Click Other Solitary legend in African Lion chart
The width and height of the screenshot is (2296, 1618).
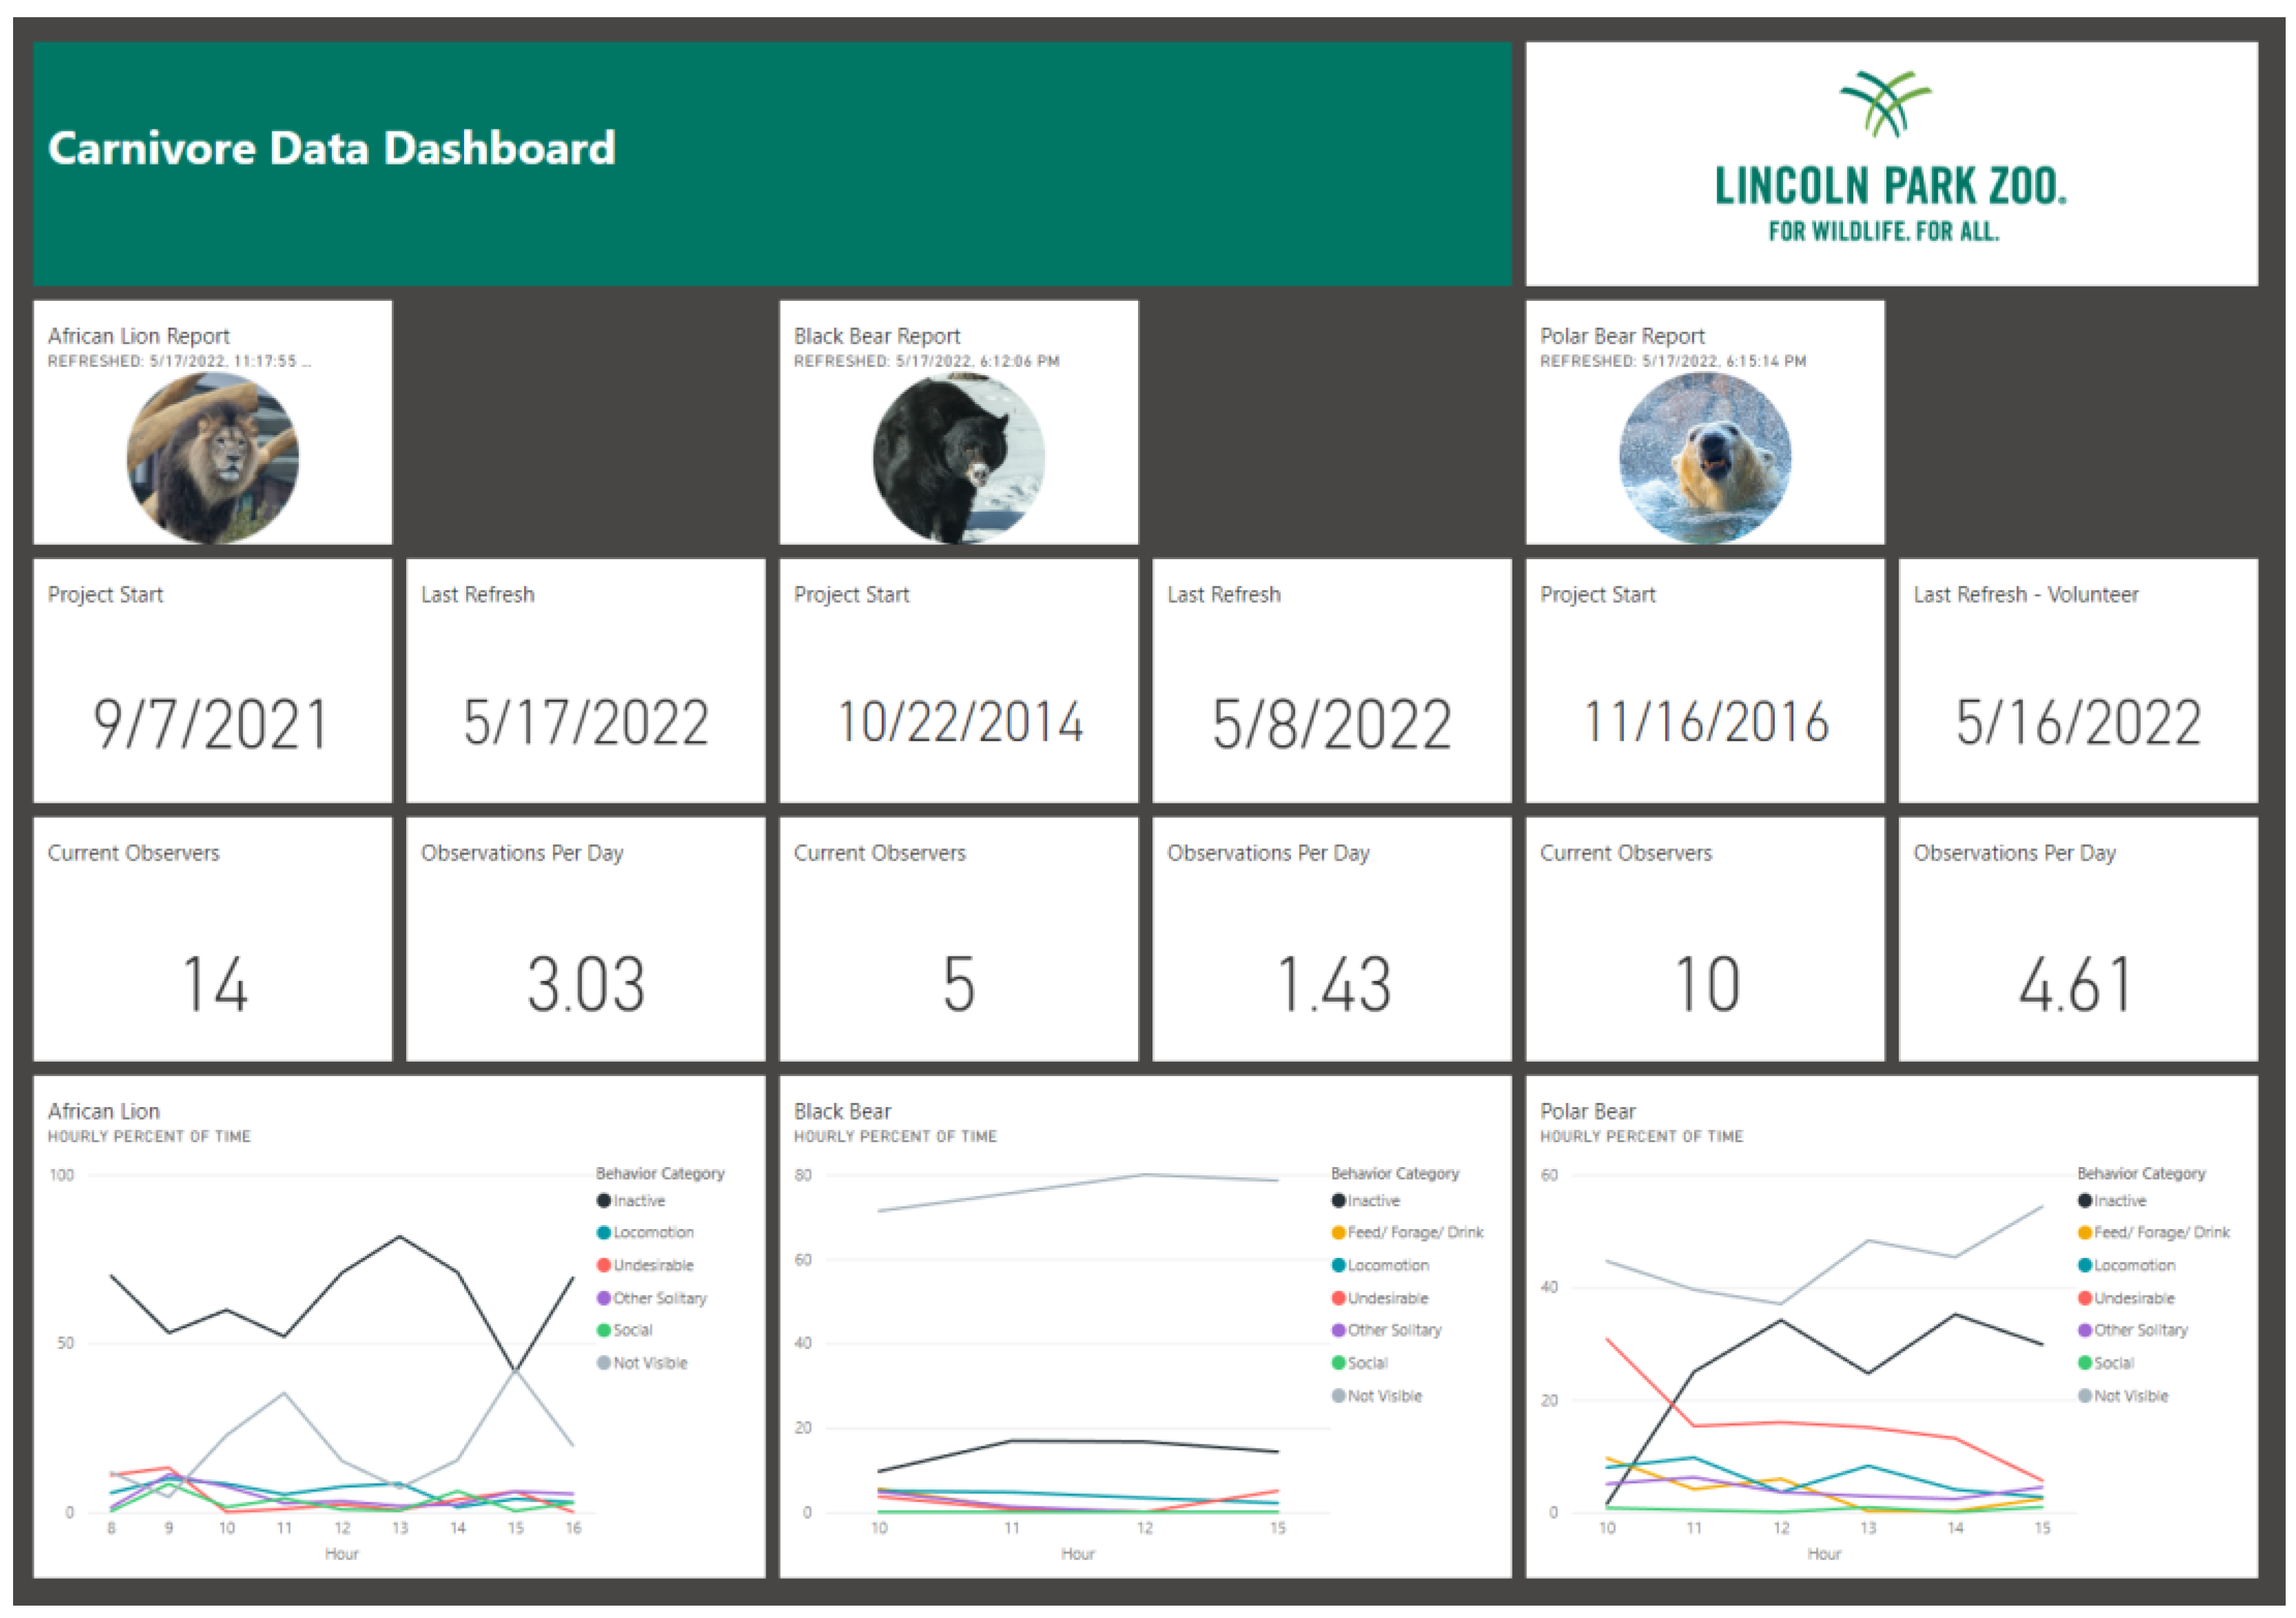(x=659, y=1298)
